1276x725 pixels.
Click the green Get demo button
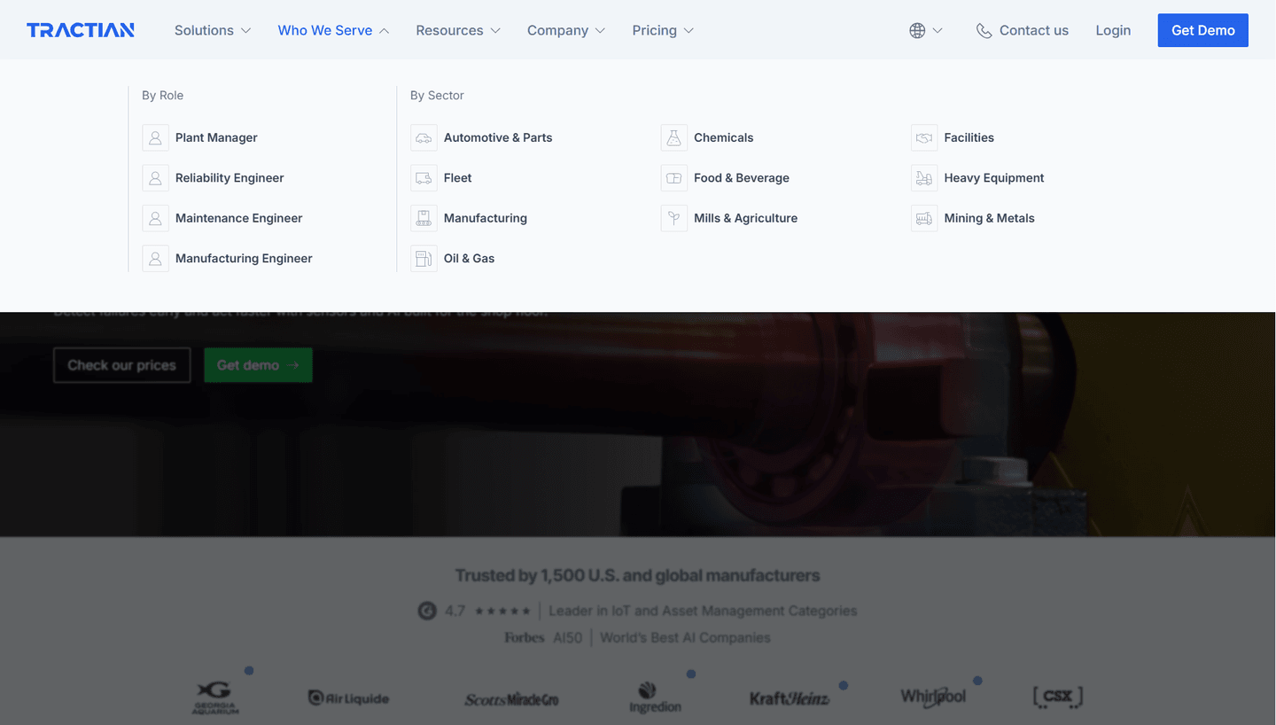pos(258,365)
